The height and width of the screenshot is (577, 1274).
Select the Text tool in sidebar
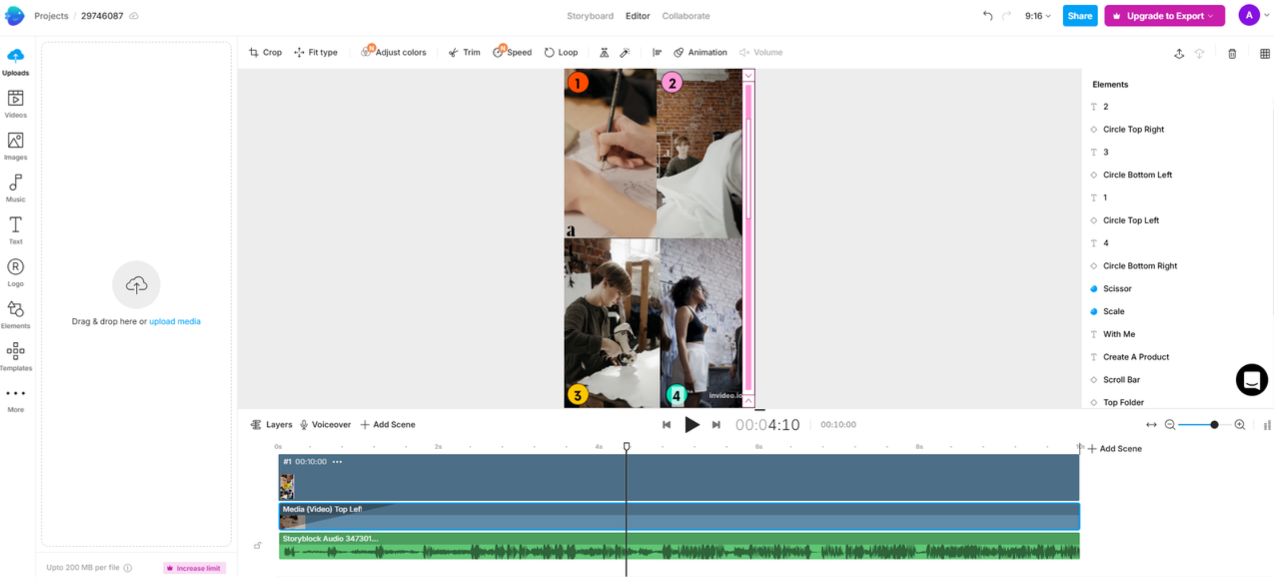coord(15,231)
